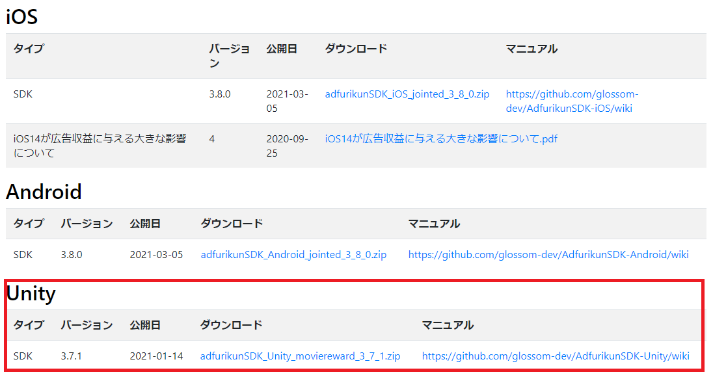Download adfurikunSDK_Unity_moviereward_3_7_1.zip

(301, 356)
